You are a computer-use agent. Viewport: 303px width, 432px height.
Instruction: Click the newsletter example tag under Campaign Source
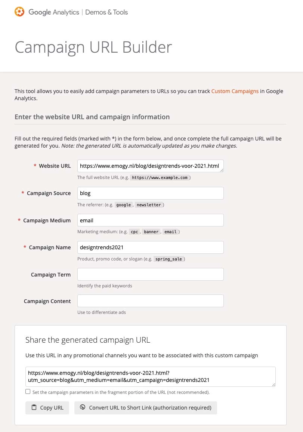click(149, 205)
